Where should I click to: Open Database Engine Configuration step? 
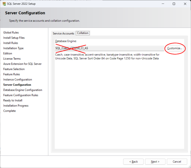point(22,90)
